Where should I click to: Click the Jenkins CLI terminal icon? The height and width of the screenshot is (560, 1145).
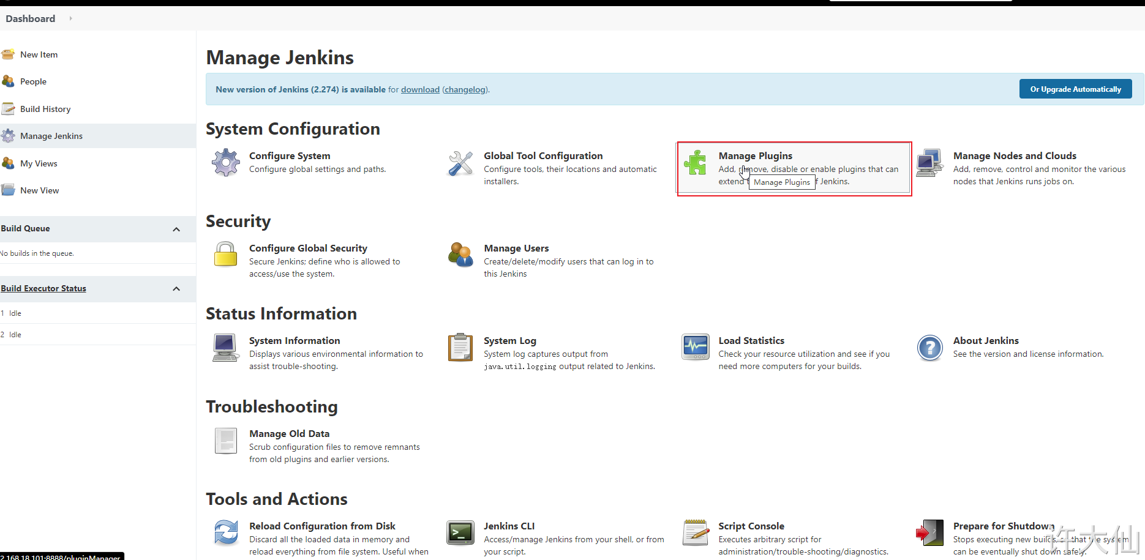pos(460,532)
